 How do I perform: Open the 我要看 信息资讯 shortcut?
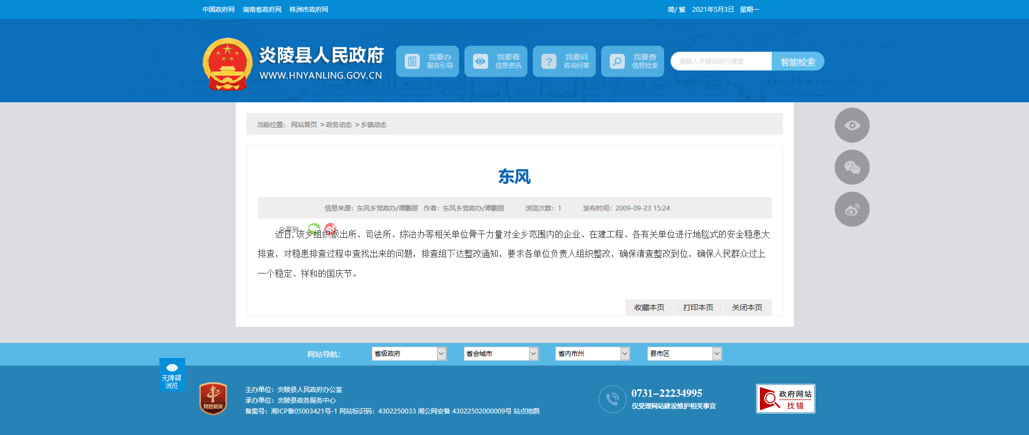tap(496, 61)
